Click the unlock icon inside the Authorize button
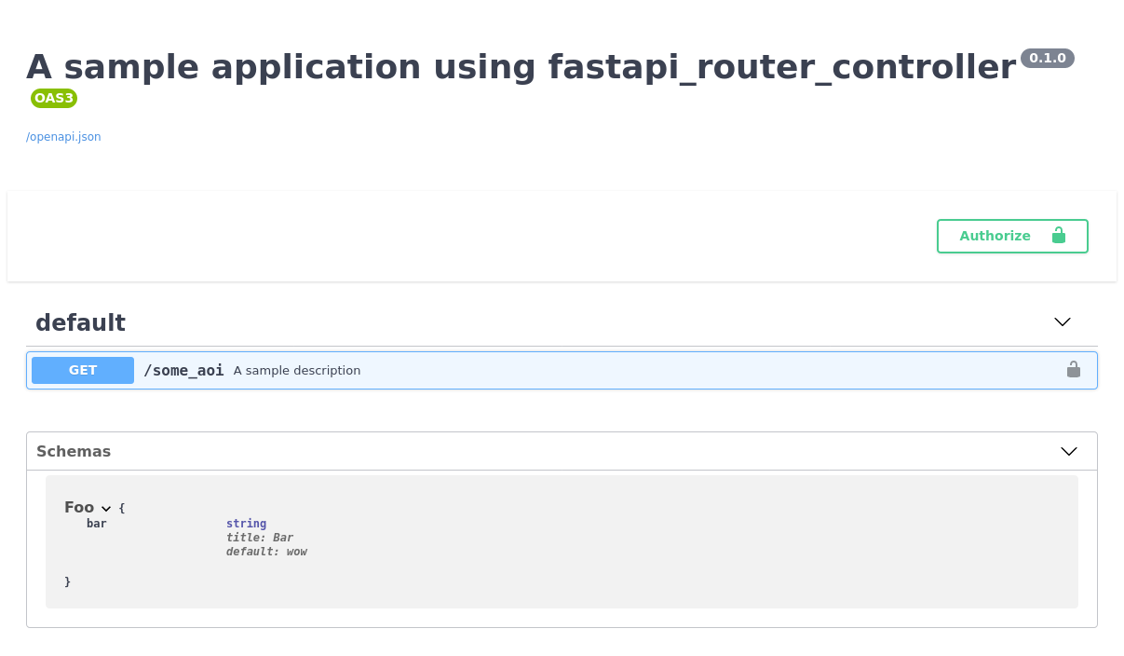 point(1058,236)
